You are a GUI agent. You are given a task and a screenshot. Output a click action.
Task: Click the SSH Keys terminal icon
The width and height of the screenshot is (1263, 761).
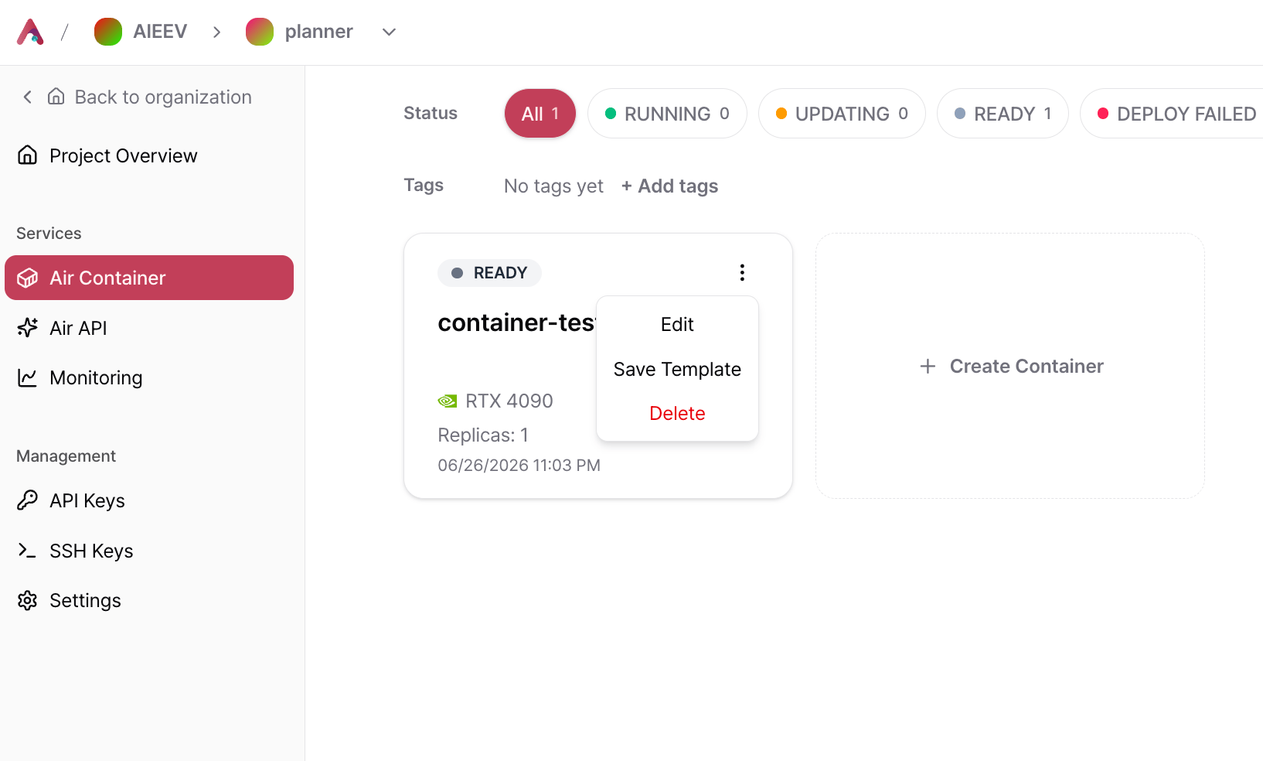27,551
